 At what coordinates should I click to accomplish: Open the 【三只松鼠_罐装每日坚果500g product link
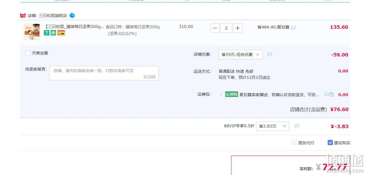point(74,27)
